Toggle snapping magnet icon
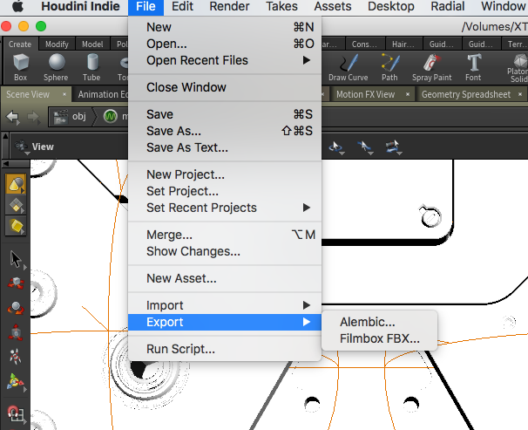The image size is (528, 430). [x=16, y=413]
